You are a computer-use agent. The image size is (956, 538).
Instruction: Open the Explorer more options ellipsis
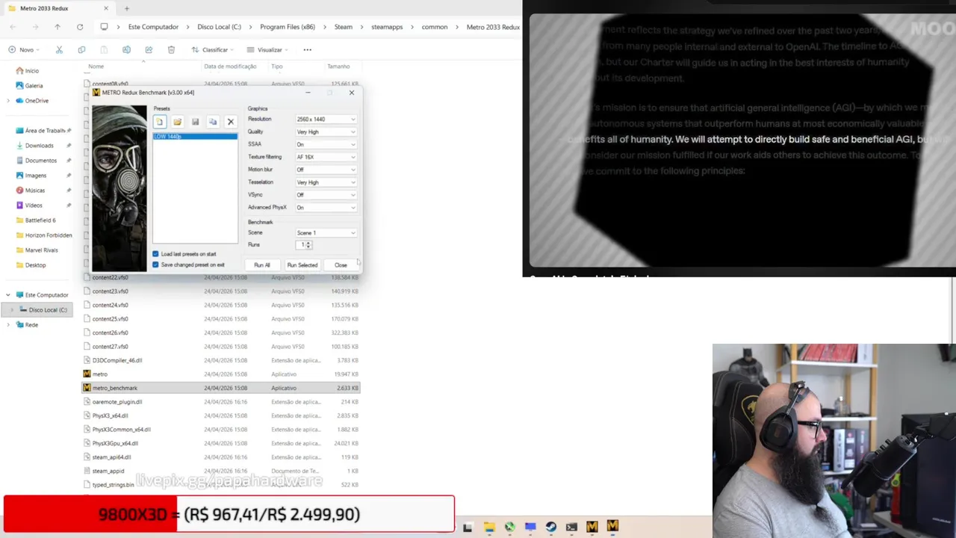click(x=307, y=50)
